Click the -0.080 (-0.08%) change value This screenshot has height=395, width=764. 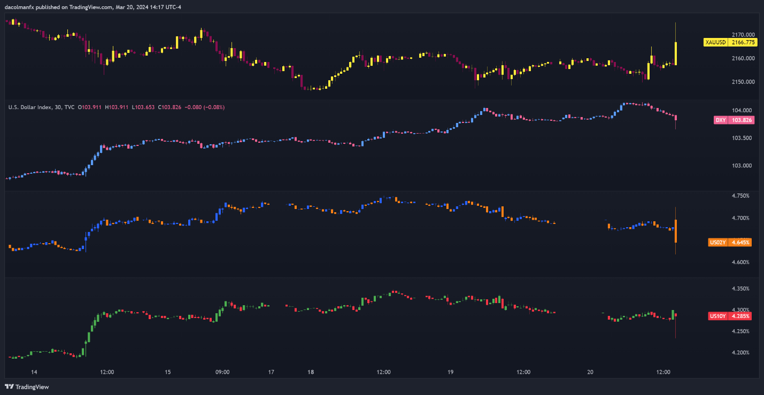[205, 107]
